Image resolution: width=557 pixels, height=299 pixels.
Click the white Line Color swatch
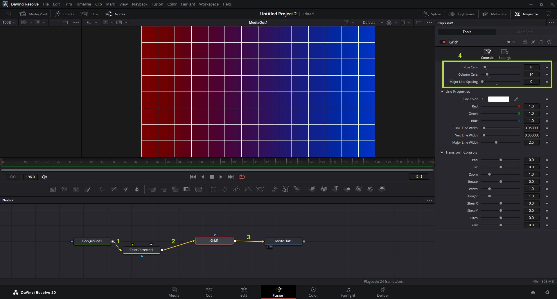498,99
